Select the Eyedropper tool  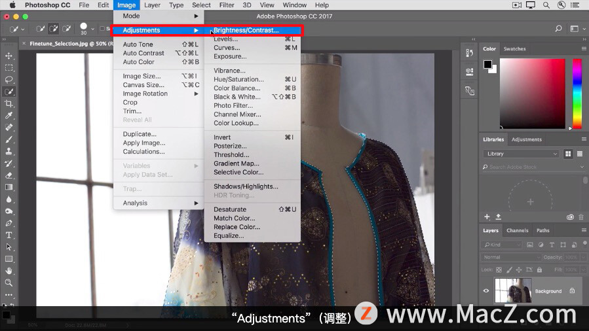coord(9,115)
